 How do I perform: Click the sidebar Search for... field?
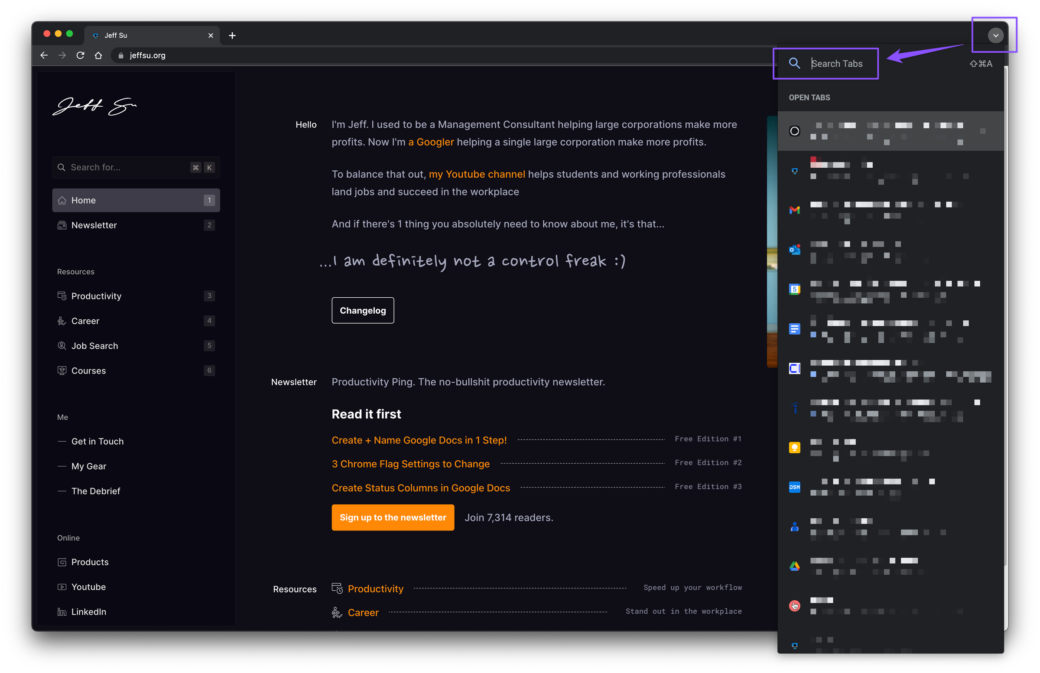pos(127,167)
